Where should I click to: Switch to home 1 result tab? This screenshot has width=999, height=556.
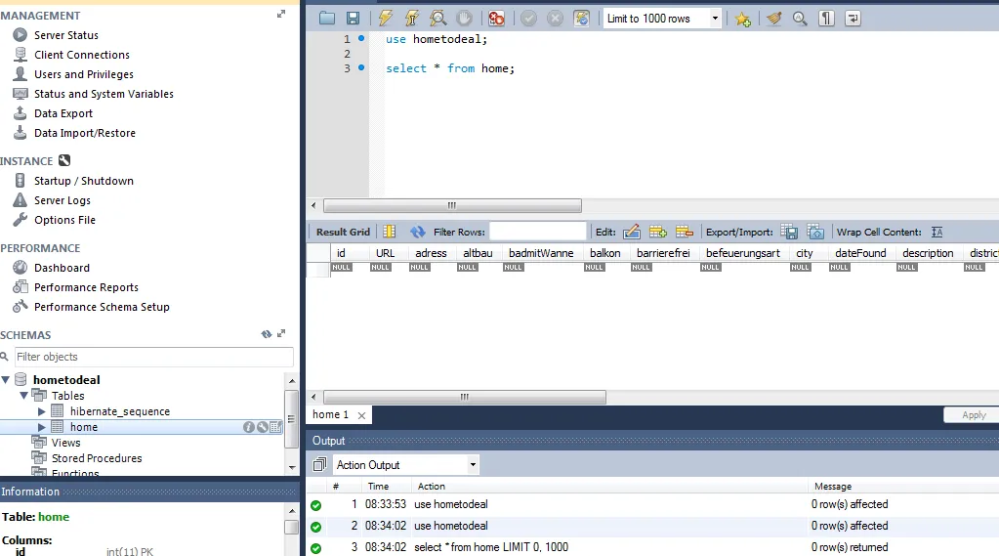coord(330,414)
